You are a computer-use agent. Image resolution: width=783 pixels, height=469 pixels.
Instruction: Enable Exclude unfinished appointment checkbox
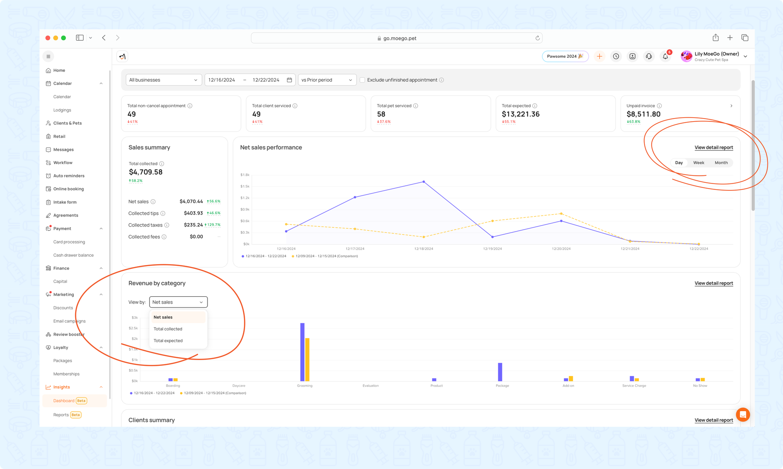363,80
